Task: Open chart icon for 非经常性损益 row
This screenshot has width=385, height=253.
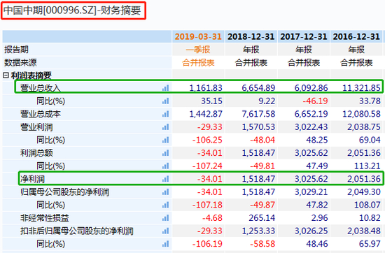Action: [165, 217]
